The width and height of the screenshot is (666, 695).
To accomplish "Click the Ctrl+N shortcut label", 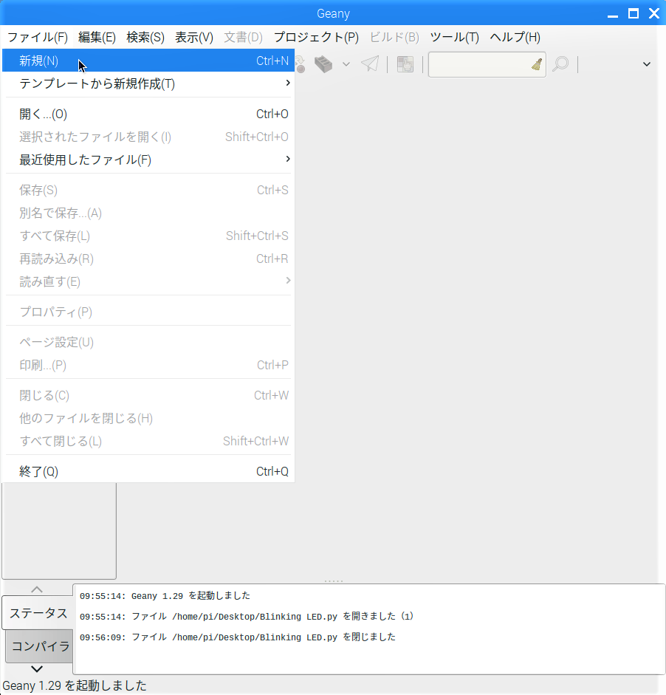I will coord(272,61).
